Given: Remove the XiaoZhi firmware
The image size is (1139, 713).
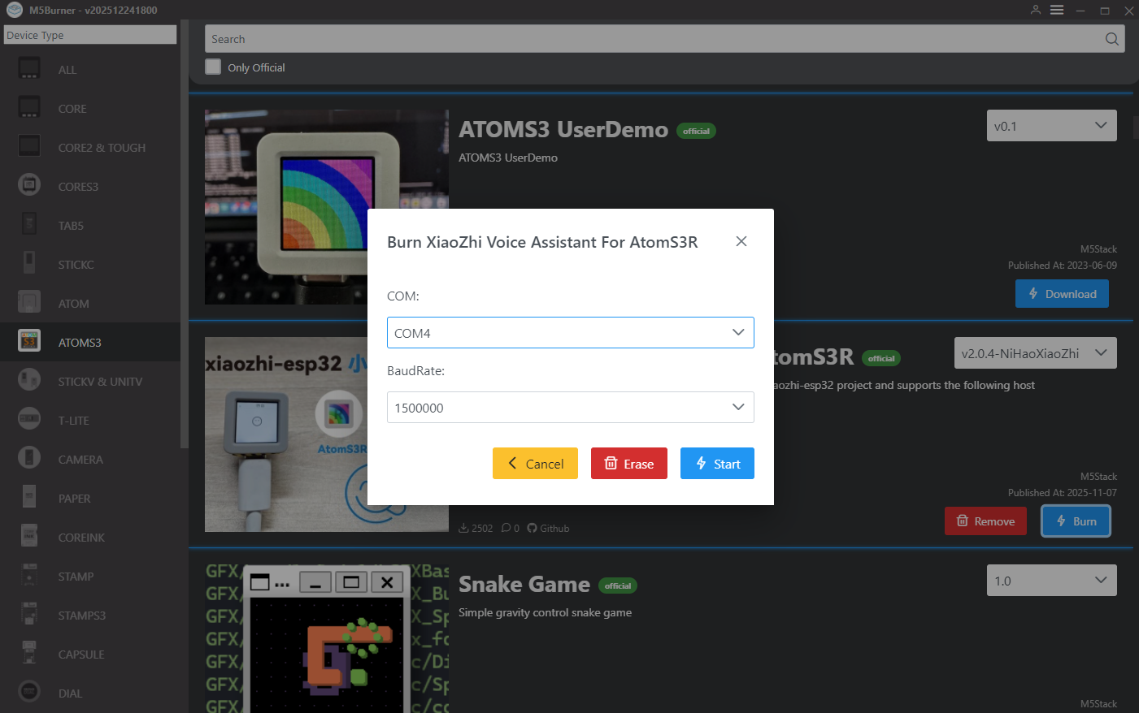Looking at the screenshot, I should [985, 521].
